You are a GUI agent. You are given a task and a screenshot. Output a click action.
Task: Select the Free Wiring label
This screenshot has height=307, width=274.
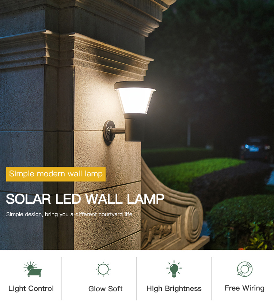click(x=244, y=288)
